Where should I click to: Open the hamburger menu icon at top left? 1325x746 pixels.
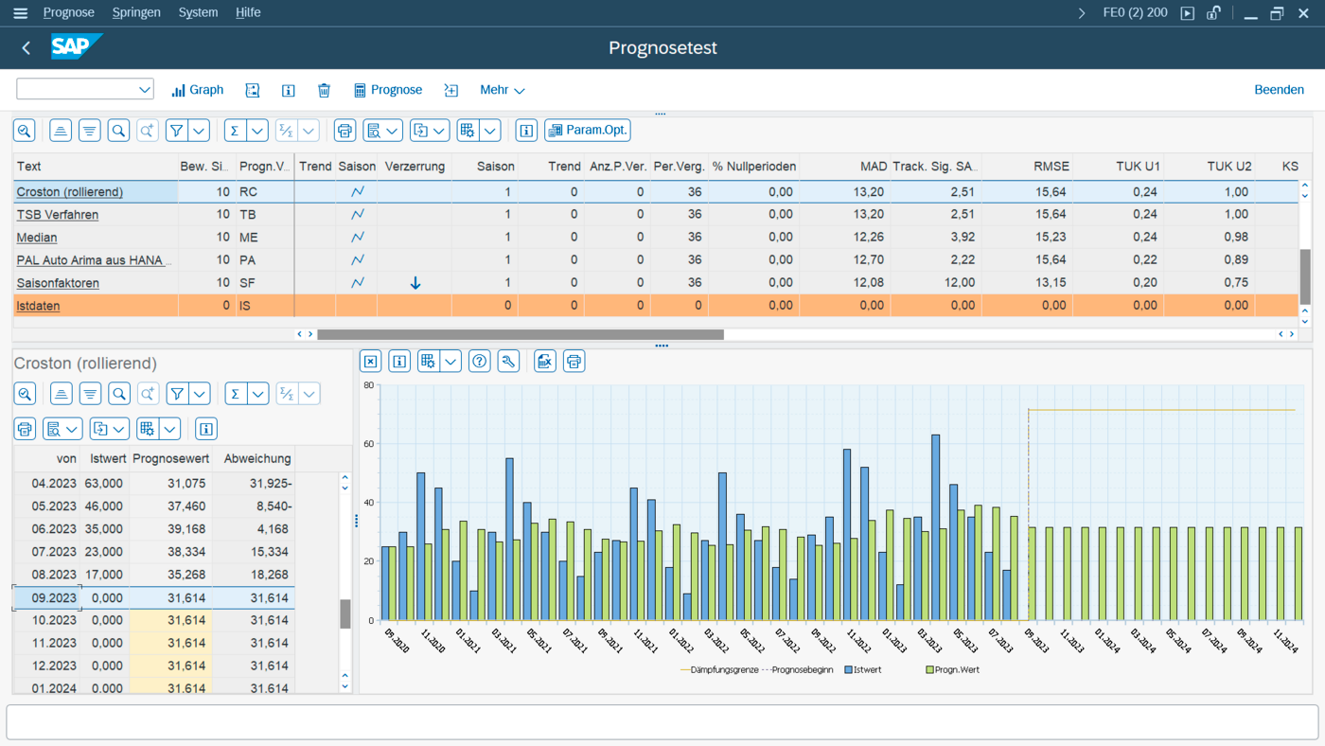coord(20,13)
